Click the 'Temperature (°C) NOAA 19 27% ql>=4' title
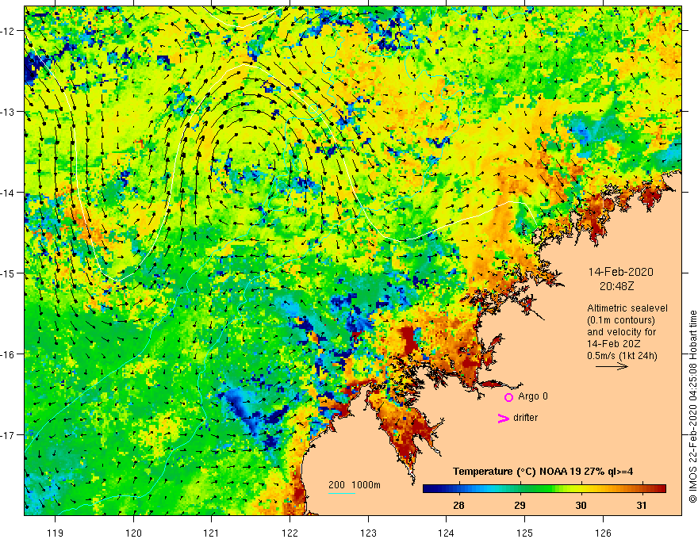698x539 pixels. tap(543, 472)
